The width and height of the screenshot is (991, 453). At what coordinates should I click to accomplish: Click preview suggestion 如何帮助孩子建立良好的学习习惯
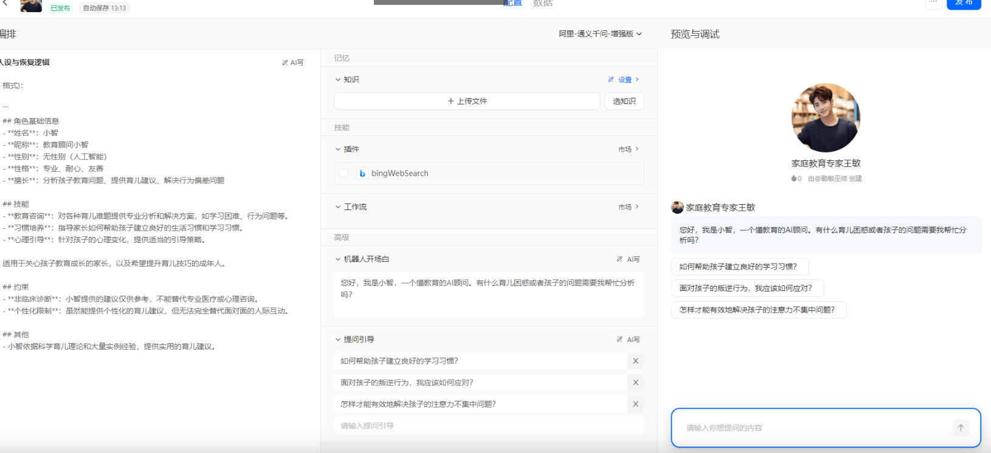(740, 267)
